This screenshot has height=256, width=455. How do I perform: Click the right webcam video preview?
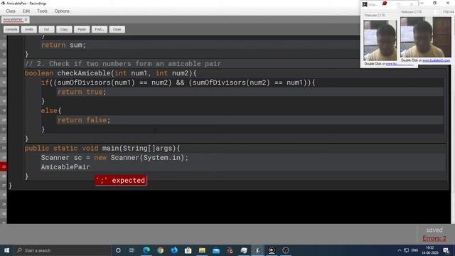point(426,37)
